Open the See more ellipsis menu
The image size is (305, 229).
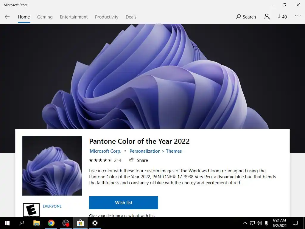[298, 16]
